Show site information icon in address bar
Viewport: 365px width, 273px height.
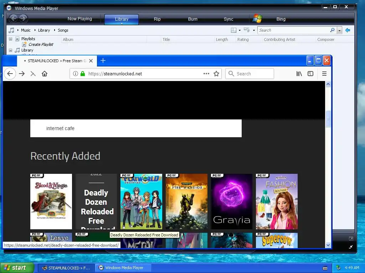(76, 74)
